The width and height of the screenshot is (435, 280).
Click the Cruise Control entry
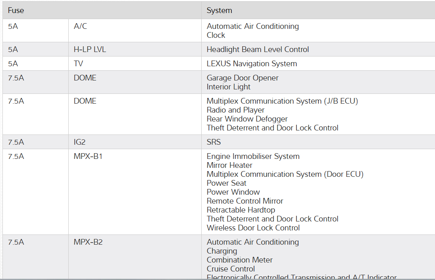231,269
